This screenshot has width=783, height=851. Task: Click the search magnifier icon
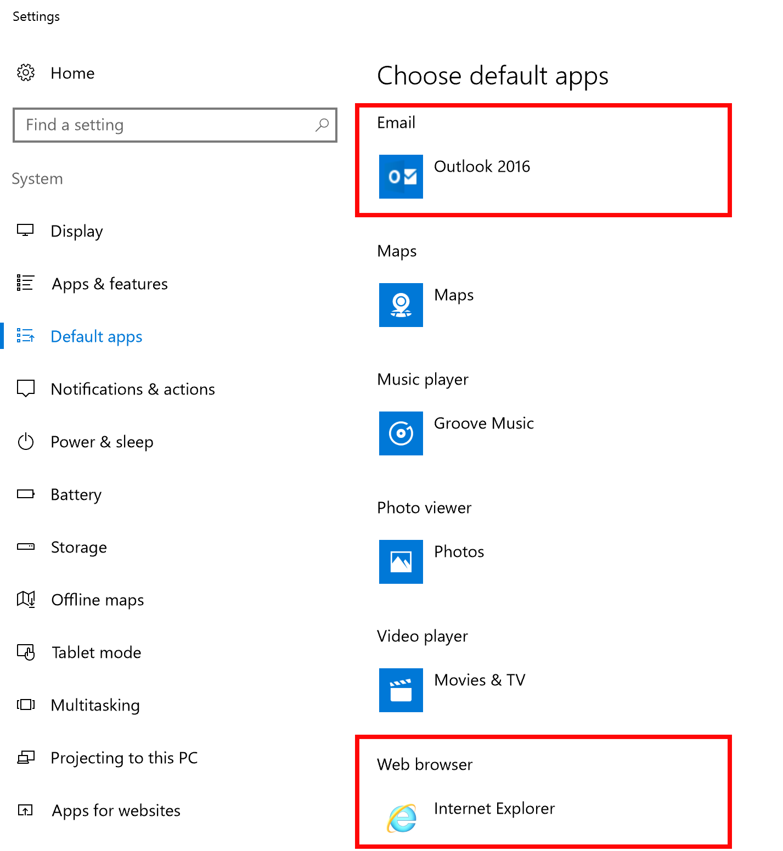[x=322, y=125]
